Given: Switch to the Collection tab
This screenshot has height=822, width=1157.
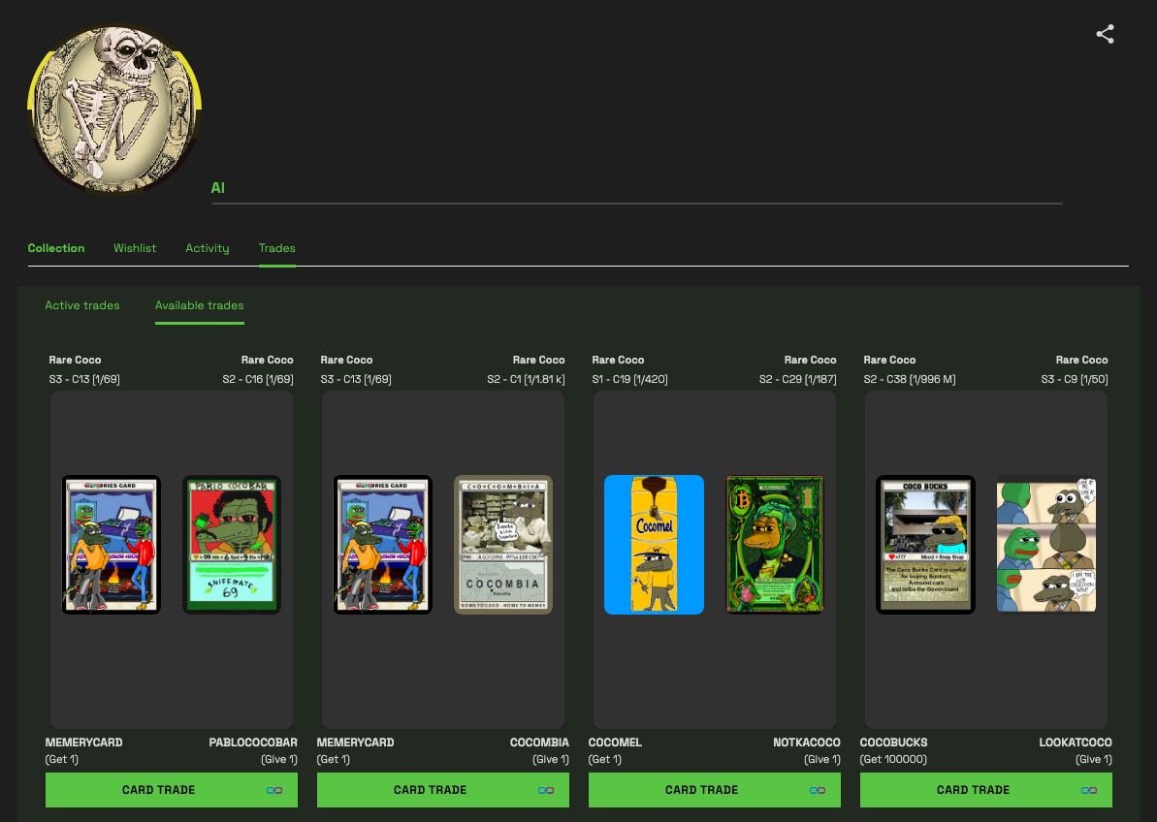Looking at the screenshot, I should point(56,248).
